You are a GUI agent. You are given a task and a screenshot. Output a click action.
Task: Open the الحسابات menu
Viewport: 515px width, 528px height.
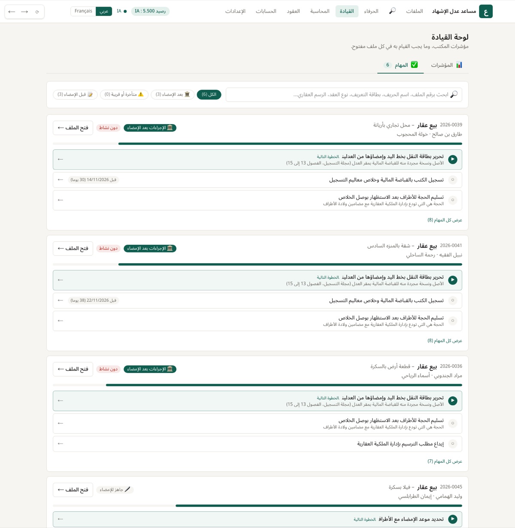266,11
